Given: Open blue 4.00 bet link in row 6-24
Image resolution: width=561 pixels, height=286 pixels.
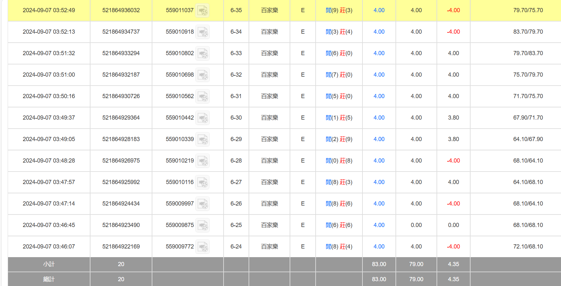Looking at the screenshot, I should (x=379, y=247).
